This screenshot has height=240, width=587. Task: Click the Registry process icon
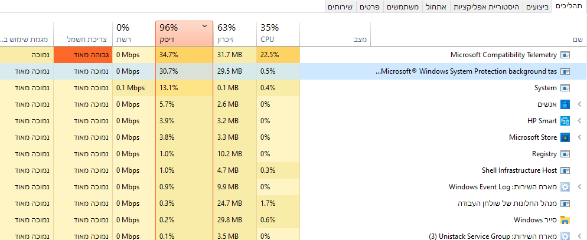tap(565, 154)
